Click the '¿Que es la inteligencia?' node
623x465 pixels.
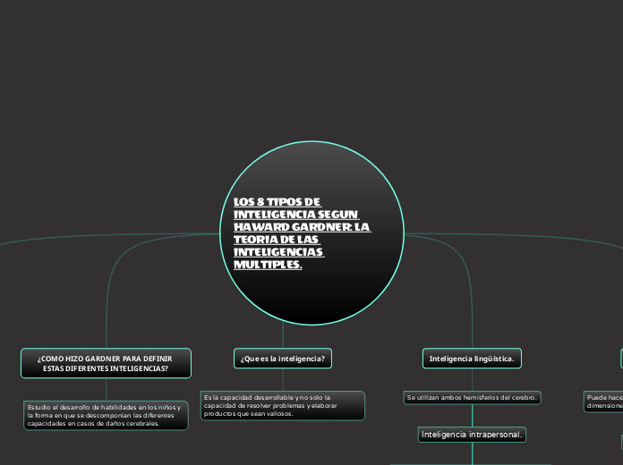tap(283, 359)
